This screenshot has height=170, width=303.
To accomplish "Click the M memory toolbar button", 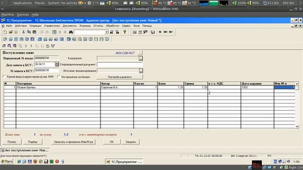I will point(160,32).
